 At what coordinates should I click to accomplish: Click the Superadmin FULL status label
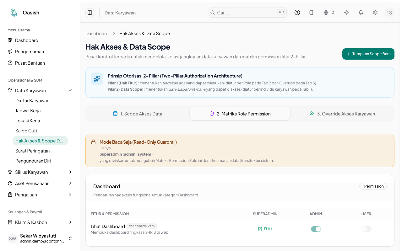(x=265, y=229)
